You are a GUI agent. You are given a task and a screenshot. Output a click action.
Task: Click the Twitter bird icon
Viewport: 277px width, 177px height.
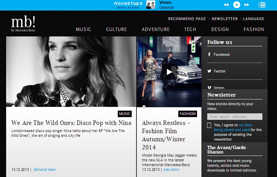point(209,71)
